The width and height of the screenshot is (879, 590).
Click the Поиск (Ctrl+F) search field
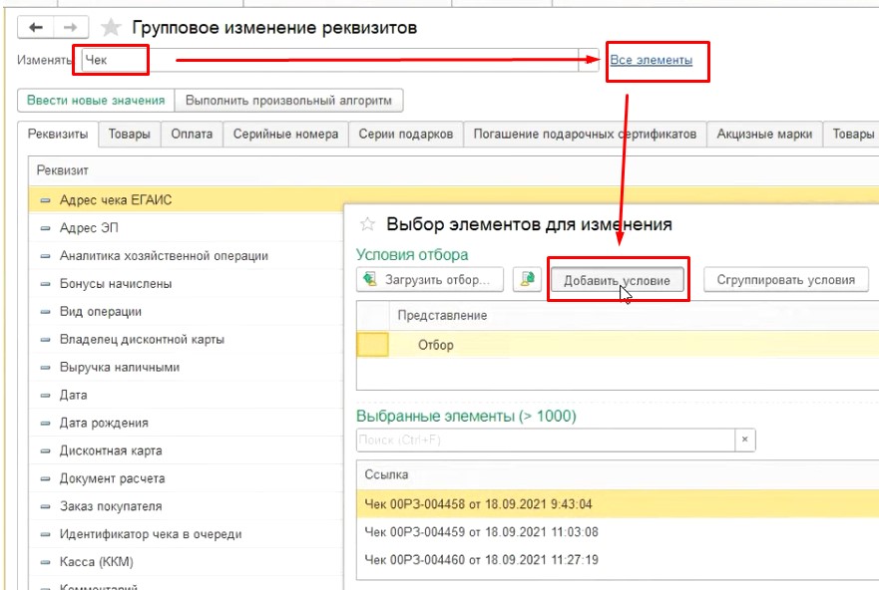point(546,440)
